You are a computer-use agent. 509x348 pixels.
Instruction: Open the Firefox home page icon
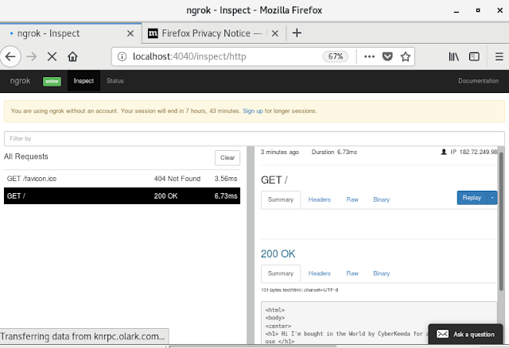pyautogui.click(x=72, y=56)
